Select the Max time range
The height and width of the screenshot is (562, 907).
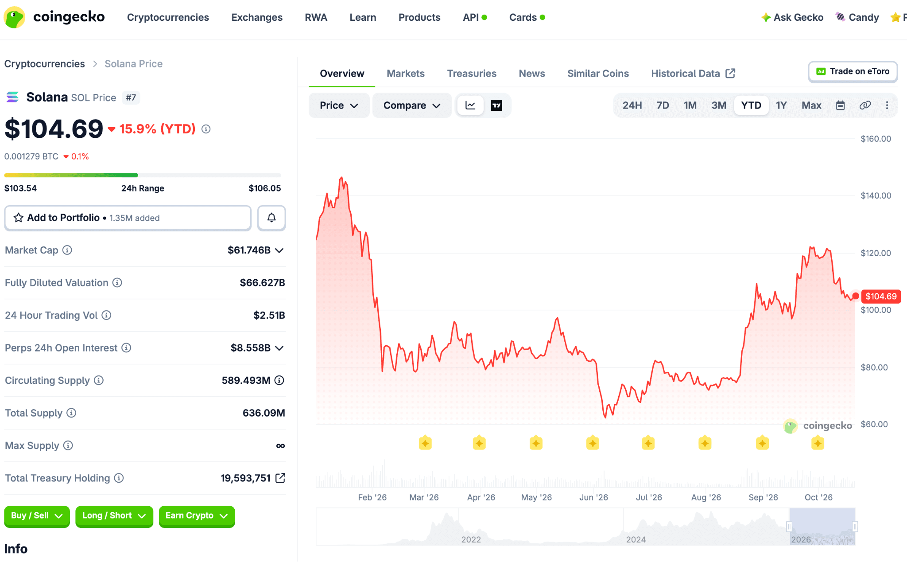[811, 105]
